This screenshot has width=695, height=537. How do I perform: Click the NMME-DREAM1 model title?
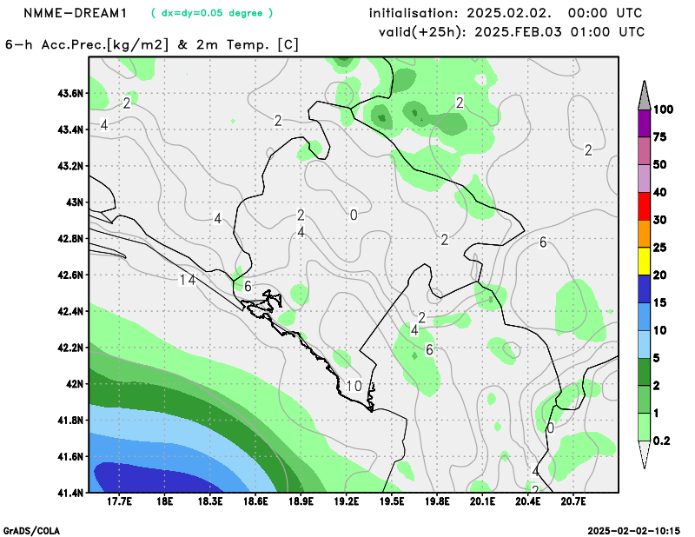pos(75,13)
